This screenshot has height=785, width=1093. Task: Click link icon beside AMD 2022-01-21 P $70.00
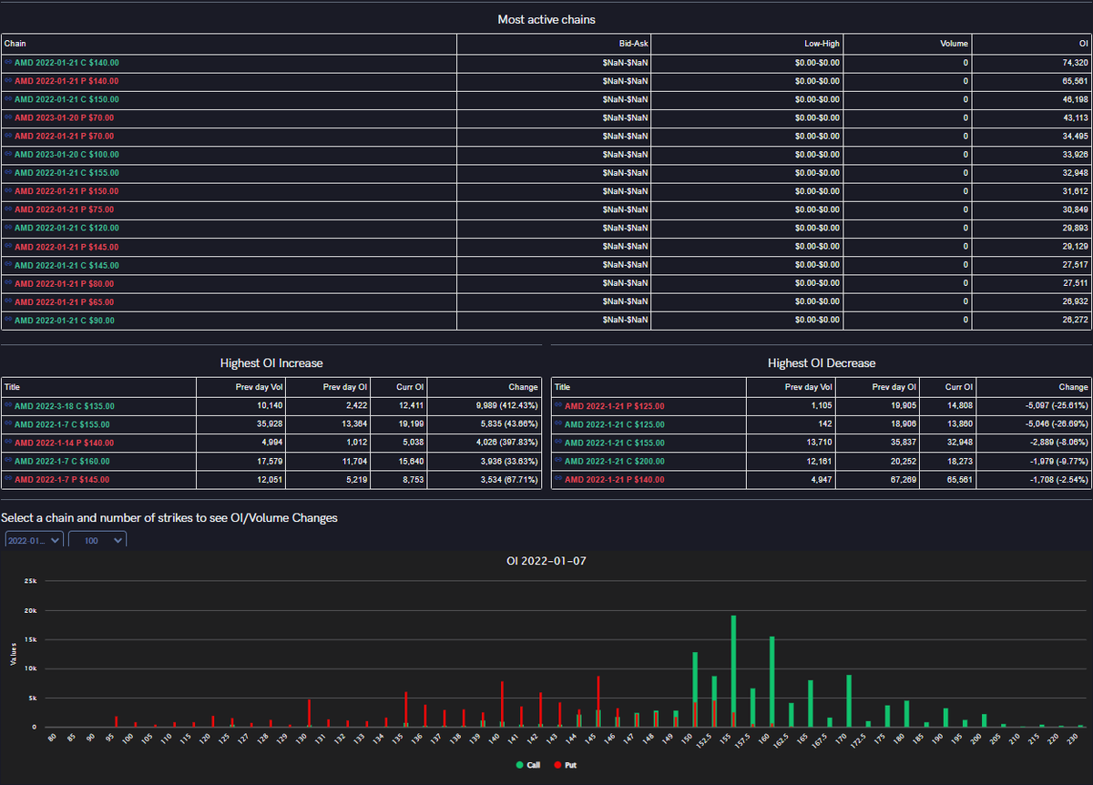(8, 136)
